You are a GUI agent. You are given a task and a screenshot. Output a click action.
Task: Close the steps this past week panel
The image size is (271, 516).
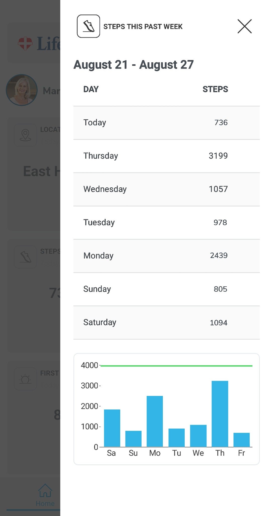point(244,26)
